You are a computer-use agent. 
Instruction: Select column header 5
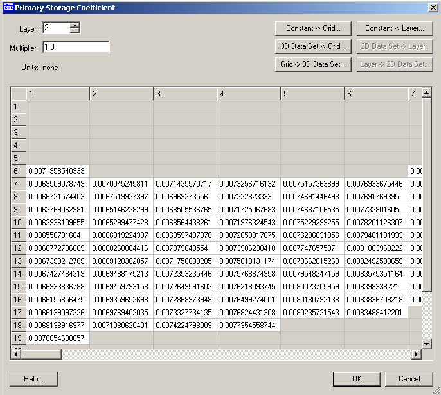(x=312, y=94)
